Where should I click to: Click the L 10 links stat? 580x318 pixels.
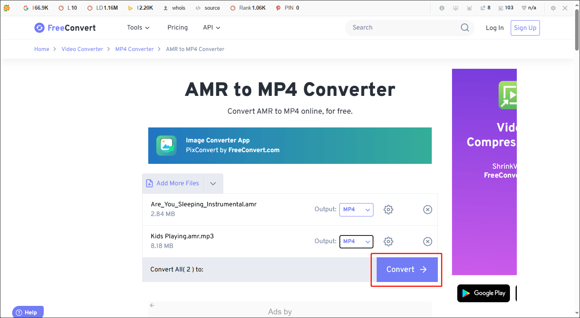68,8
